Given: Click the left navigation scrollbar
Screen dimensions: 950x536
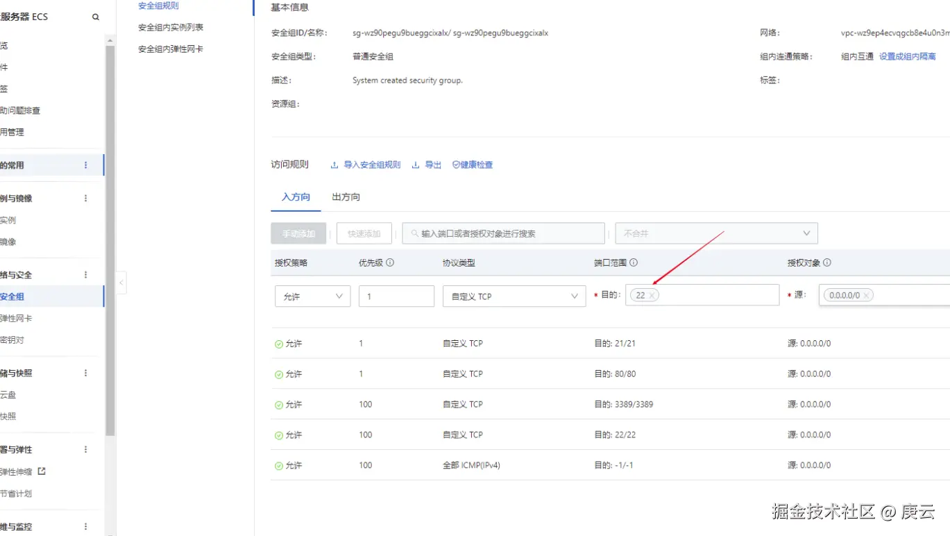Looking at the screenshot, I should [x=110, y=240].
